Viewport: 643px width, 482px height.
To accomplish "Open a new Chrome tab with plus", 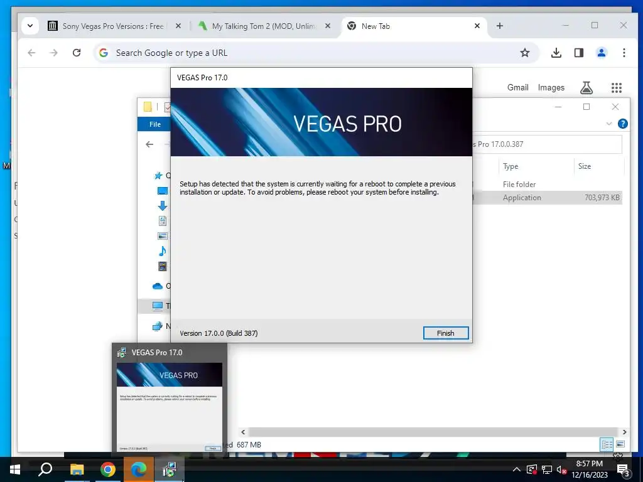I will [x=499, y=26].
